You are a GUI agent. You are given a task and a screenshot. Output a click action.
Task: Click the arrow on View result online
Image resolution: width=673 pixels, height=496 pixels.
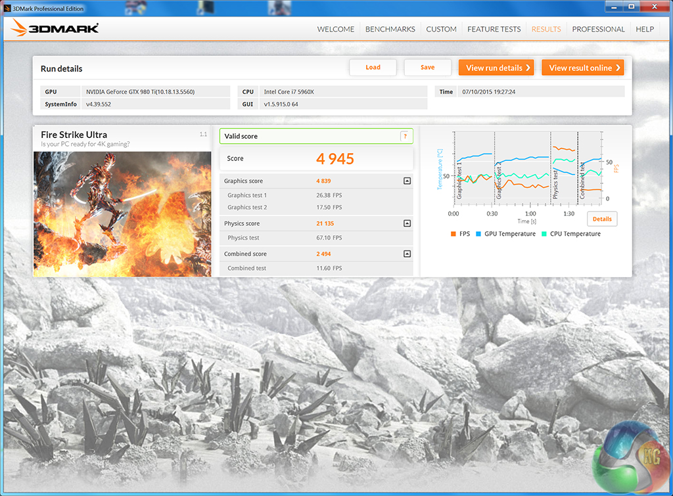[618, 68]
